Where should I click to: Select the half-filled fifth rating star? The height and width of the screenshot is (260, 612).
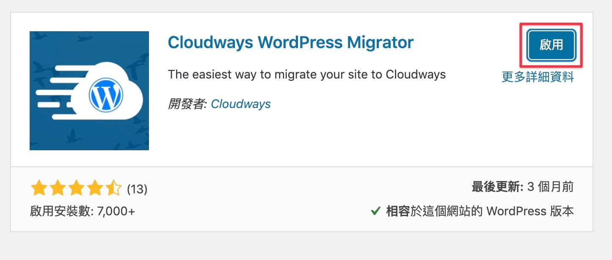[x=113, y=189]
